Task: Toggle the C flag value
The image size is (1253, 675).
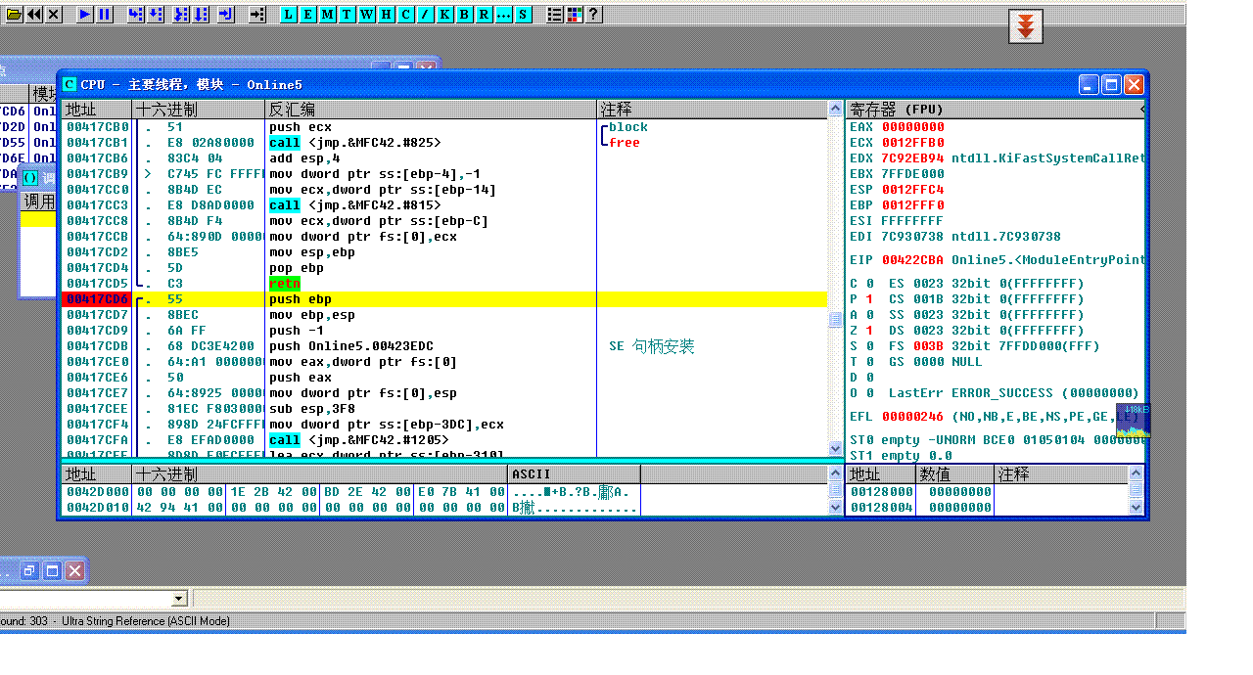Action: click(x=869, y=284)
